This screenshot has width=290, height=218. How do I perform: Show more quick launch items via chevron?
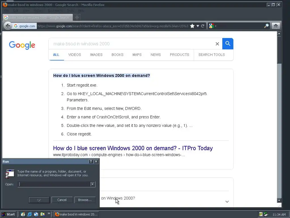point(49,213)
